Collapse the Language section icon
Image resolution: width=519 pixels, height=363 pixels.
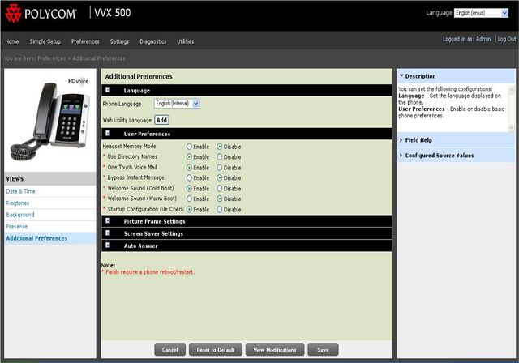click(108, 90)
